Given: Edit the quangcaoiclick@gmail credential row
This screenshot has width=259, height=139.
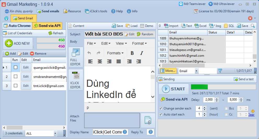Looking at the screenshot, I should (x=26, y=67).
